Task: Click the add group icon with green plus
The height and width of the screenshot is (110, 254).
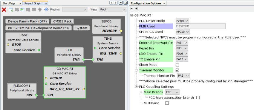Action: pos(11,10)
